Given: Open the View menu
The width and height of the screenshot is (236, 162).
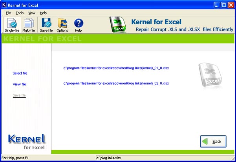Looking at the screenshot, I should [x=32, y=13].
